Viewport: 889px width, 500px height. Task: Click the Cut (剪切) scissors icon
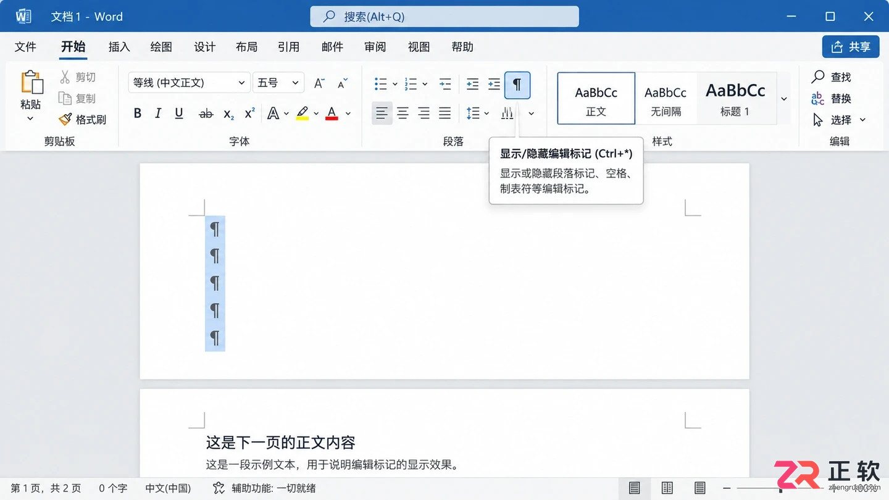[x=65, y=77]
